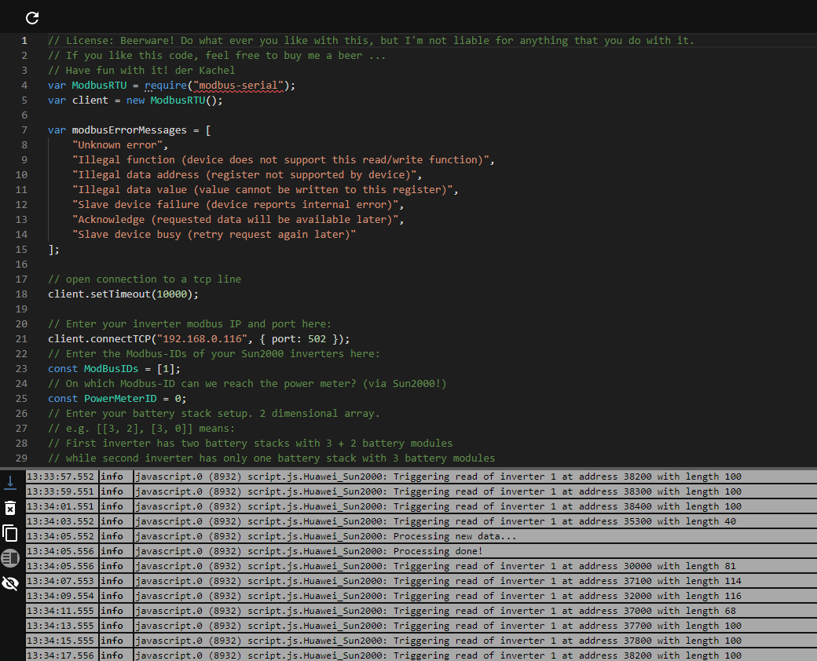817x661 pixels.
Task: Click log entry for address 37700 length 100
Action: (x=421, y=626)
